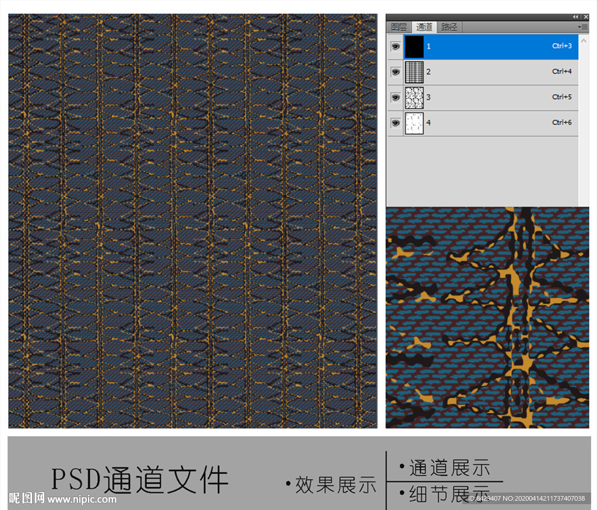This screenshot has width=597, height=510.
Task: Click the '效果展示' label
Action: [x=335, y=485]
